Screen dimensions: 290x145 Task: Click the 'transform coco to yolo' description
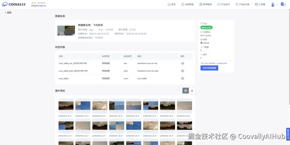click(x=148, y=71)
